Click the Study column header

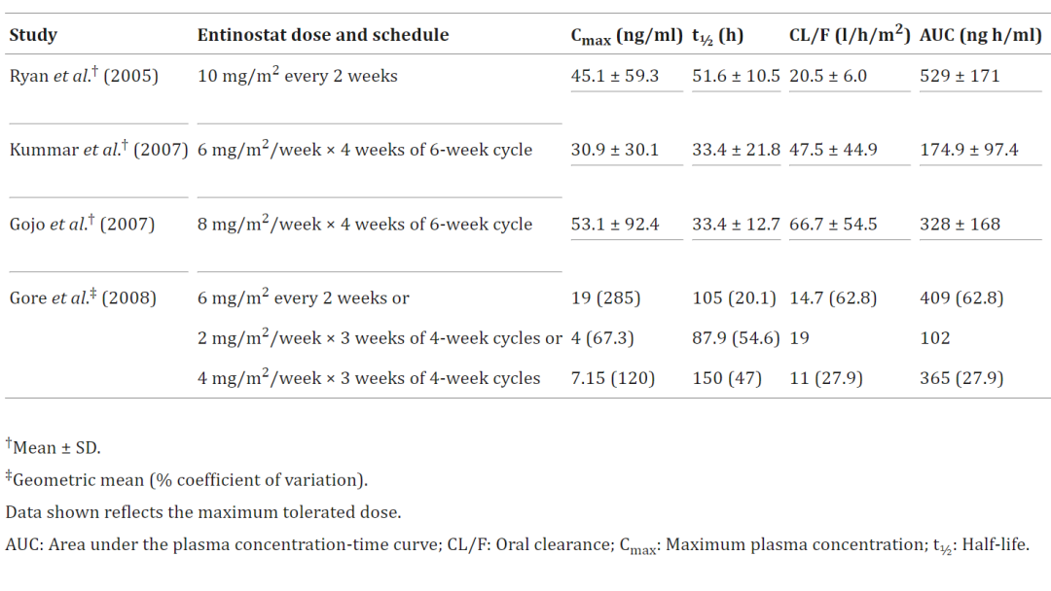click(33, 36)
